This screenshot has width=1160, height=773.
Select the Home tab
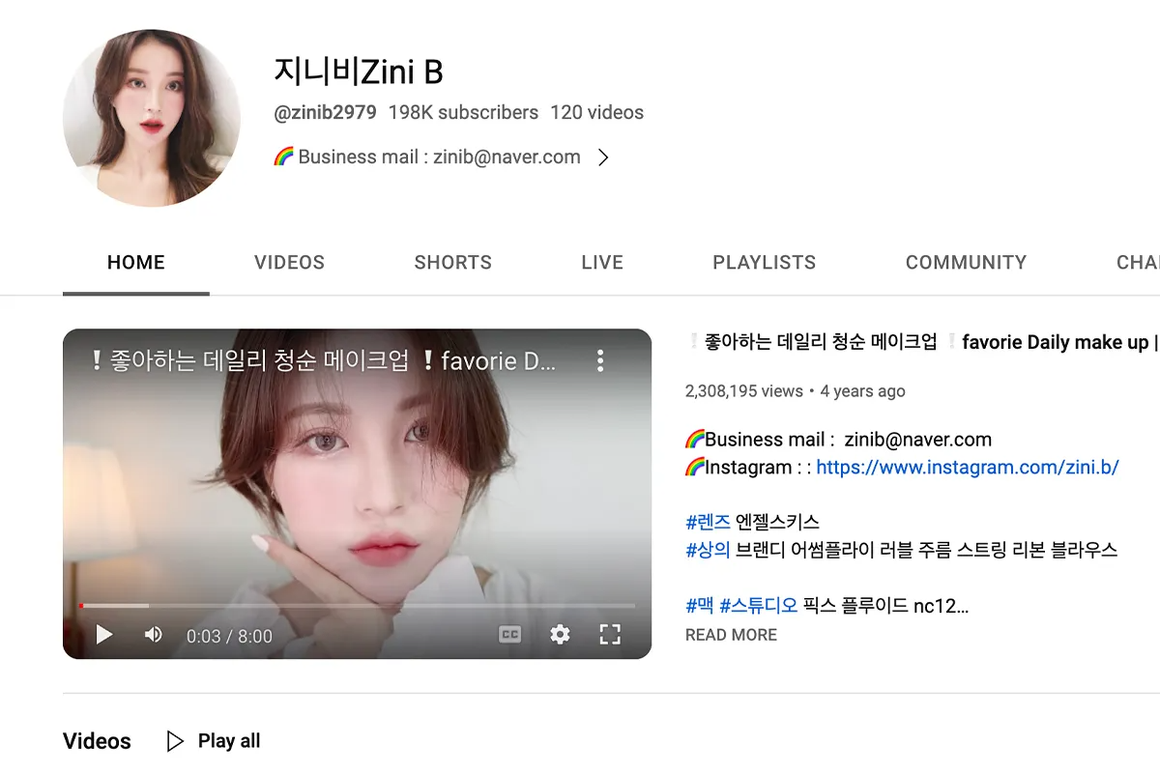coord(136,263)
